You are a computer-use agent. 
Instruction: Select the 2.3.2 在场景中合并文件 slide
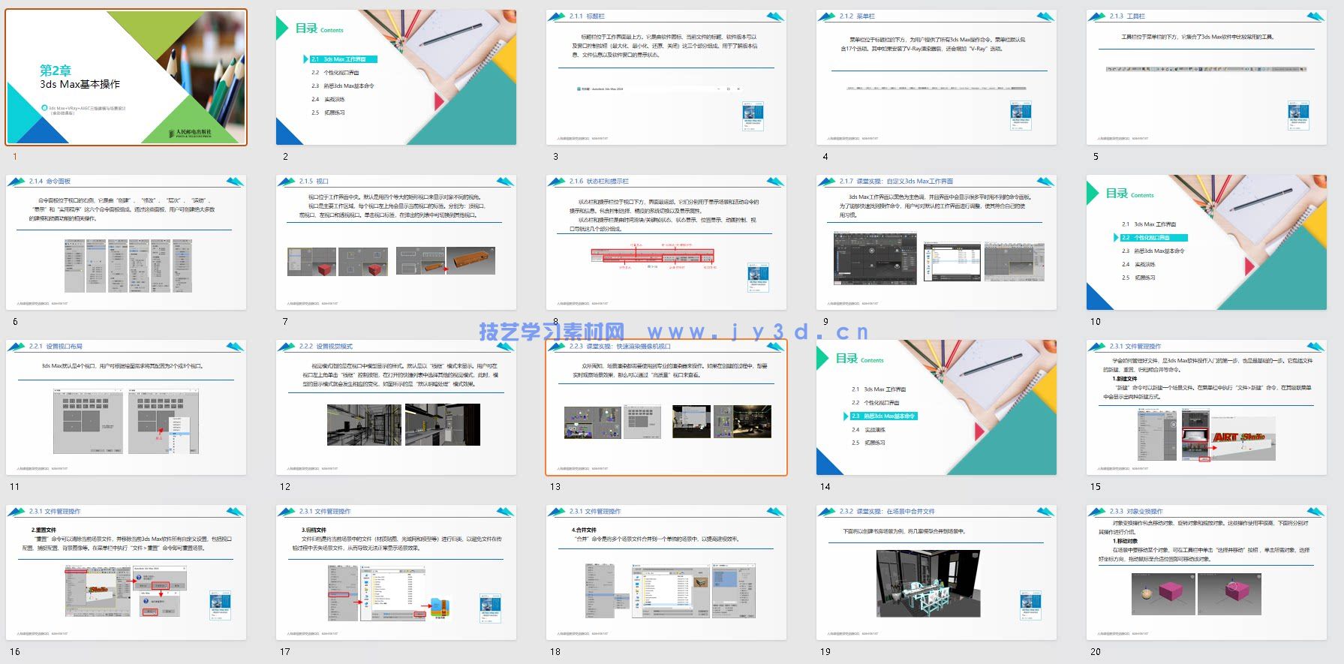pyautogui.click(x=937, y=572)
